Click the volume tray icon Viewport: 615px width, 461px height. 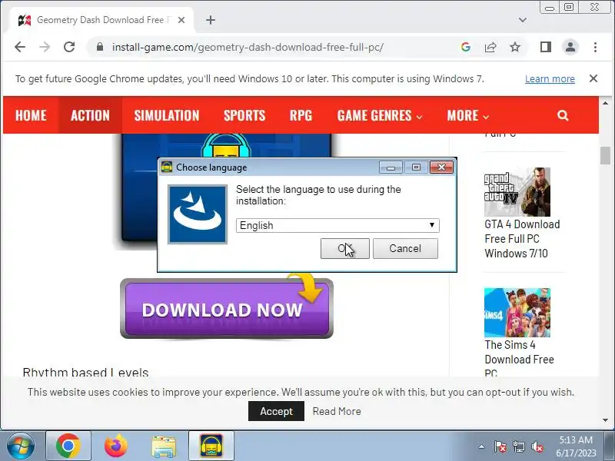537,446
